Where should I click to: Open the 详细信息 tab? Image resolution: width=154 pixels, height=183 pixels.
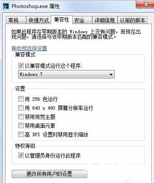pos(104,20)
